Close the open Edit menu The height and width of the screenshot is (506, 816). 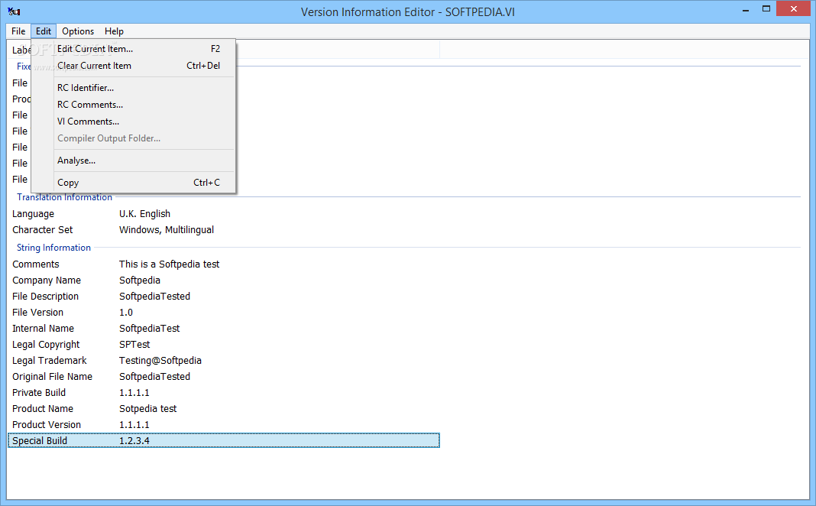[x=44, y=31]
